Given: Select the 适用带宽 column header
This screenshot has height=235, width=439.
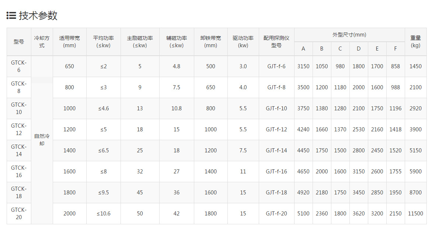Looking at the screenshot, I should point(69,42).
